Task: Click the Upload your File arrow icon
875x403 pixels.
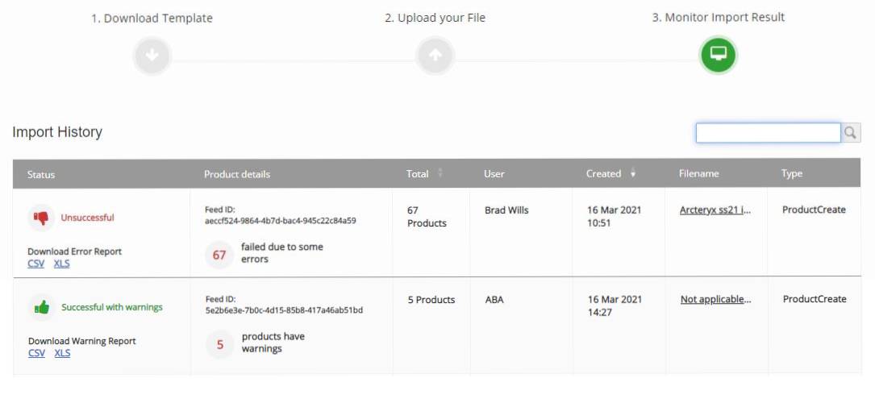Action: coord(435,56)
